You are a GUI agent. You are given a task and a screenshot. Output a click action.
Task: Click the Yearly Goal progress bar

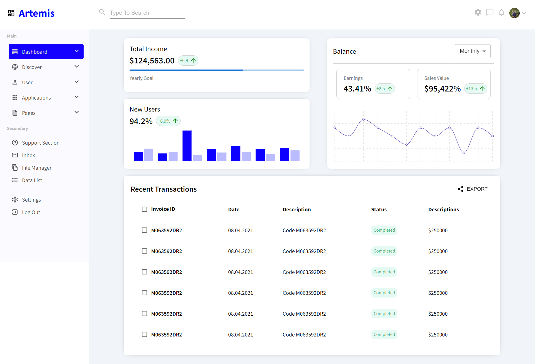tap(217, 70)
